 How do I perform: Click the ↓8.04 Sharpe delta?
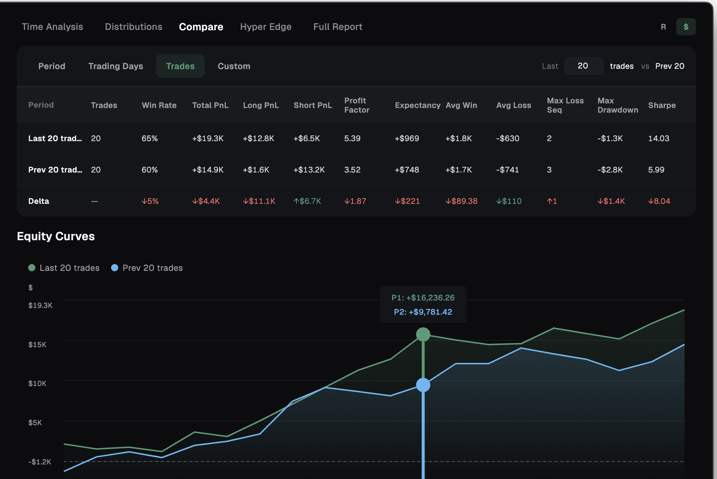point(659,201)
